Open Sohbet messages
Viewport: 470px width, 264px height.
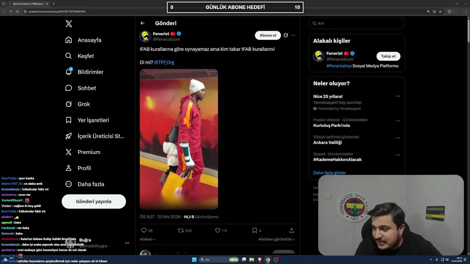[x=80, y=88]
